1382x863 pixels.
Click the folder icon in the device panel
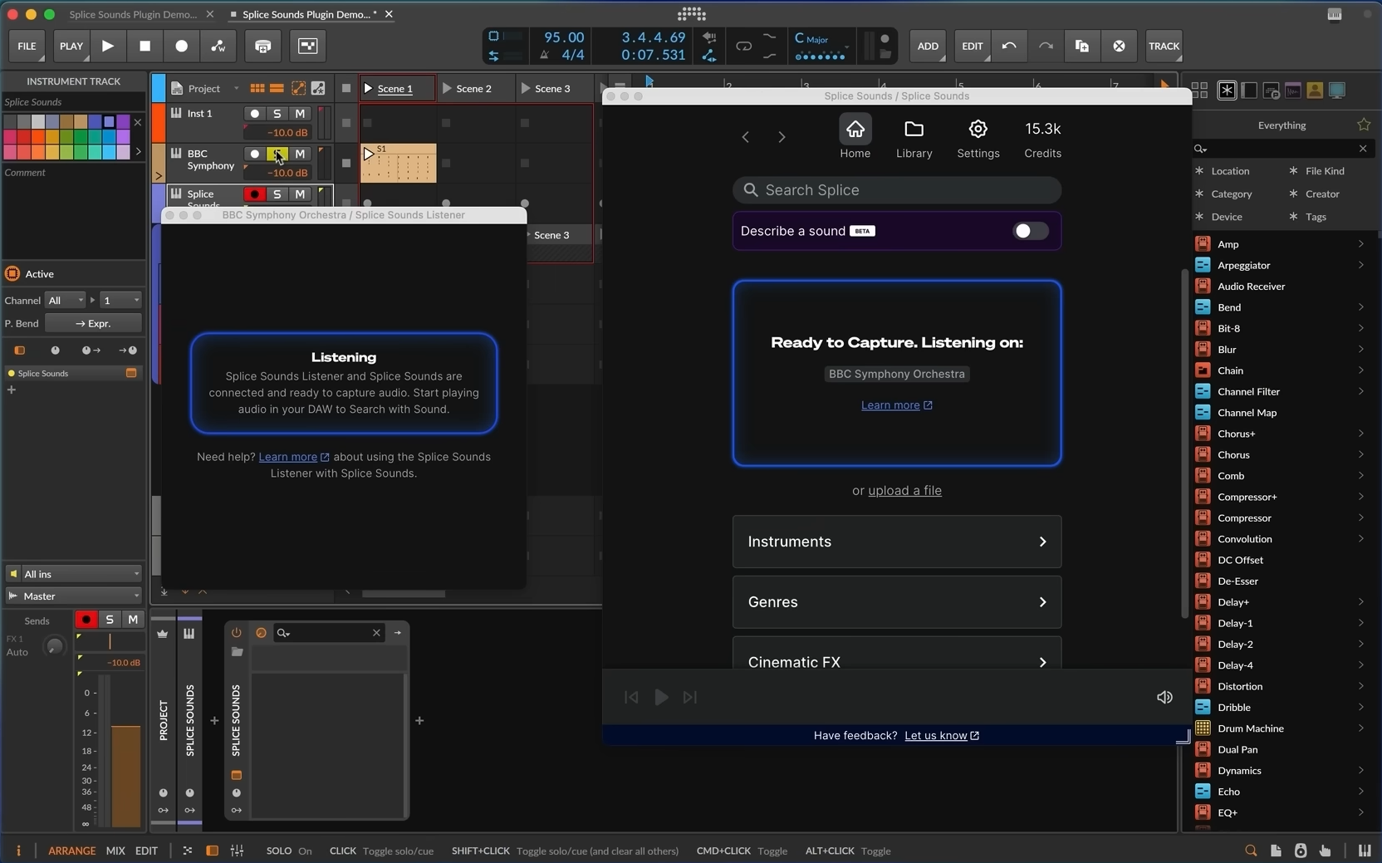pos(237,652)
